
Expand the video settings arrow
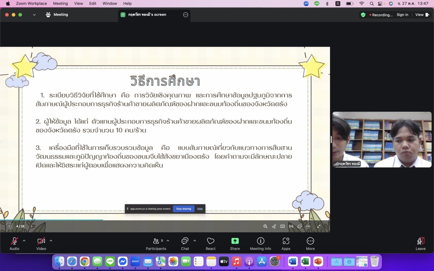tap(51, 241)
